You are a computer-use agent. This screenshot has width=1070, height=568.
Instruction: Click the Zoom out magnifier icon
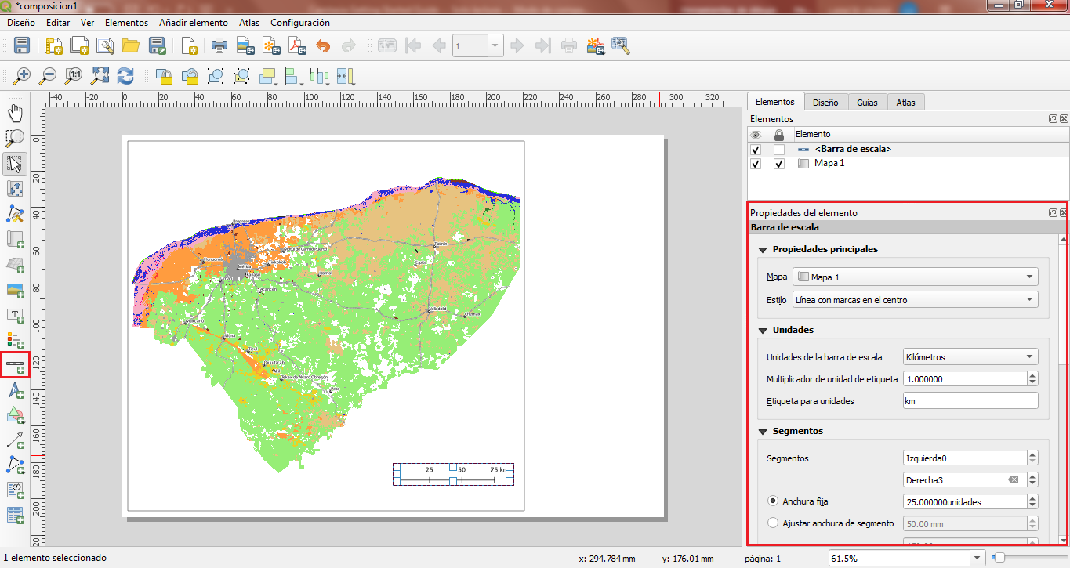pyautogui.click(x=48, y=76)
